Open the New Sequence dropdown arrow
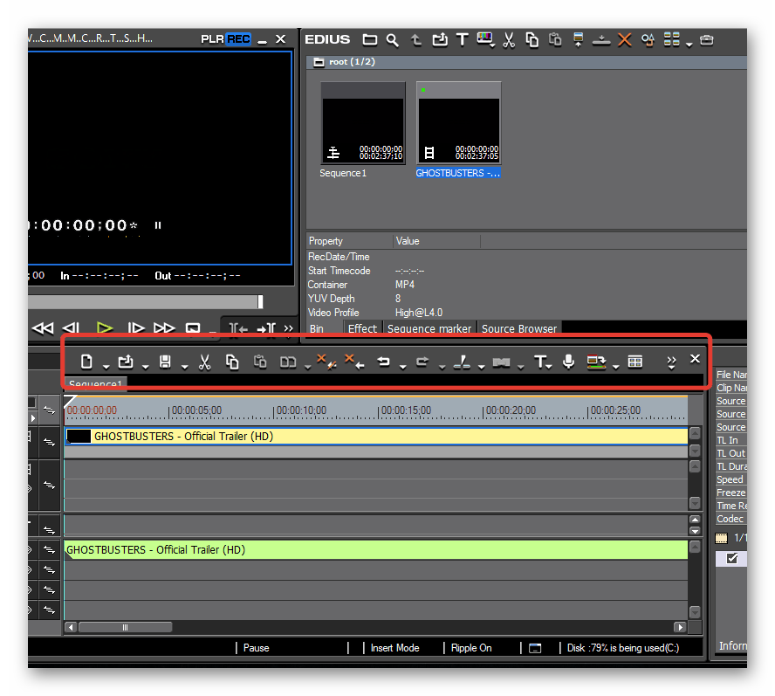Viewport: 775px width, 696px height. tap(106, 366)
